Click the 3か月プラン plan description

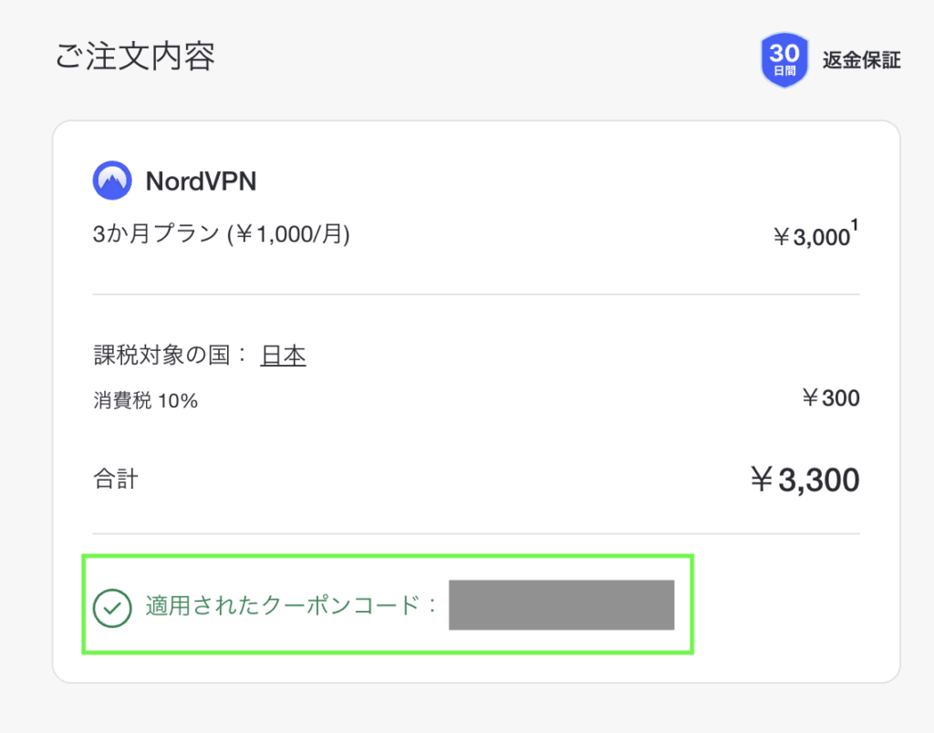(x=221, y=234)
